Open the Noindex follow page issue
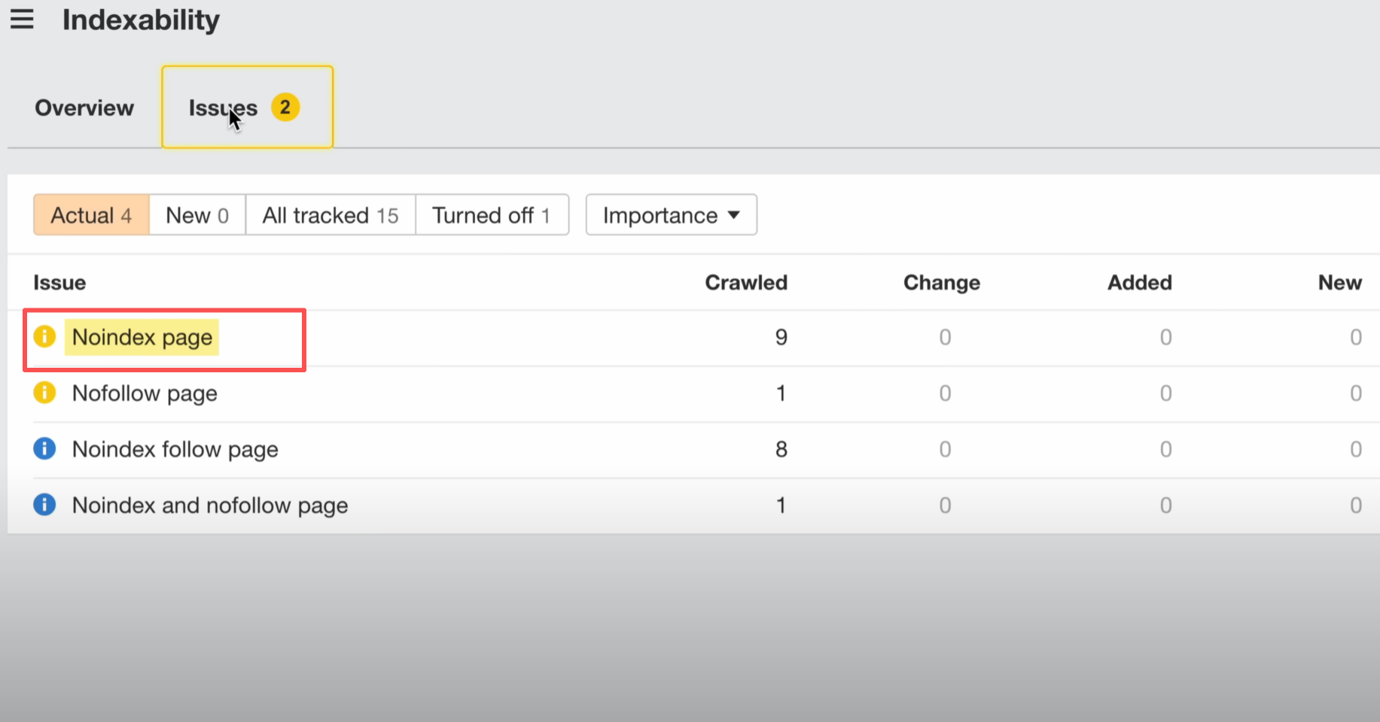Viewport: 1380px width, 722px height. tap(175, 450)
